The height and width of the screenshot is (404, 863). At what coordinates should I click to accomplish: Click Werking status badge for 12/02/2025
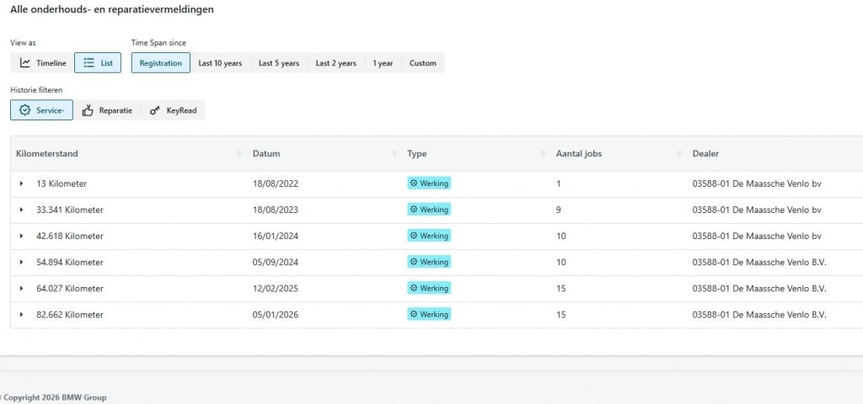point(429,289)
